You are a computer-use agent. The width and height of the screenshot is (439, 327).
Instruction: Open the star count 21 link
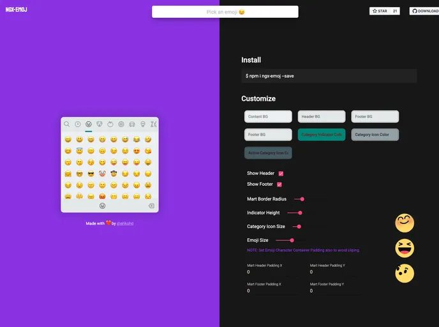click(395, 11)
